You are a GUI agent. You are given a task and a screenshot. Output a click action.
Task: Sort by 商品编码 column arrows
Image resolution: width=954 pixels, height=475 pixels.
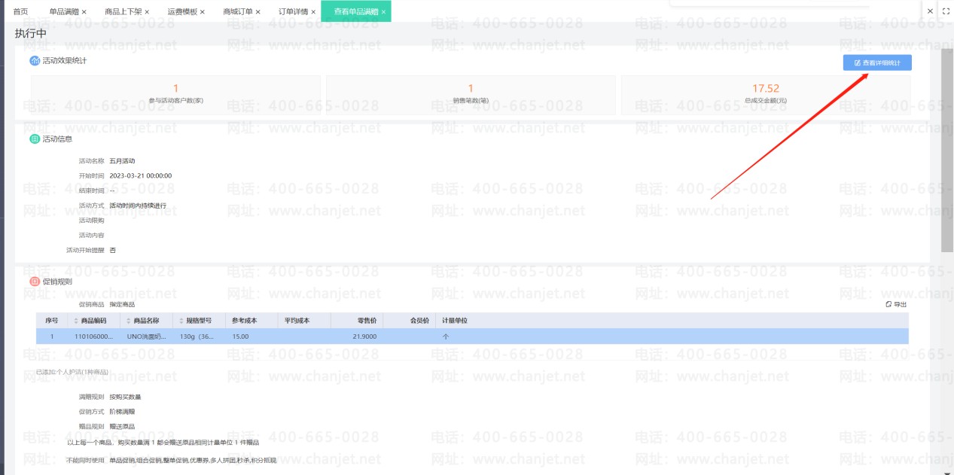pyautogui.click(x=75, y=321)
